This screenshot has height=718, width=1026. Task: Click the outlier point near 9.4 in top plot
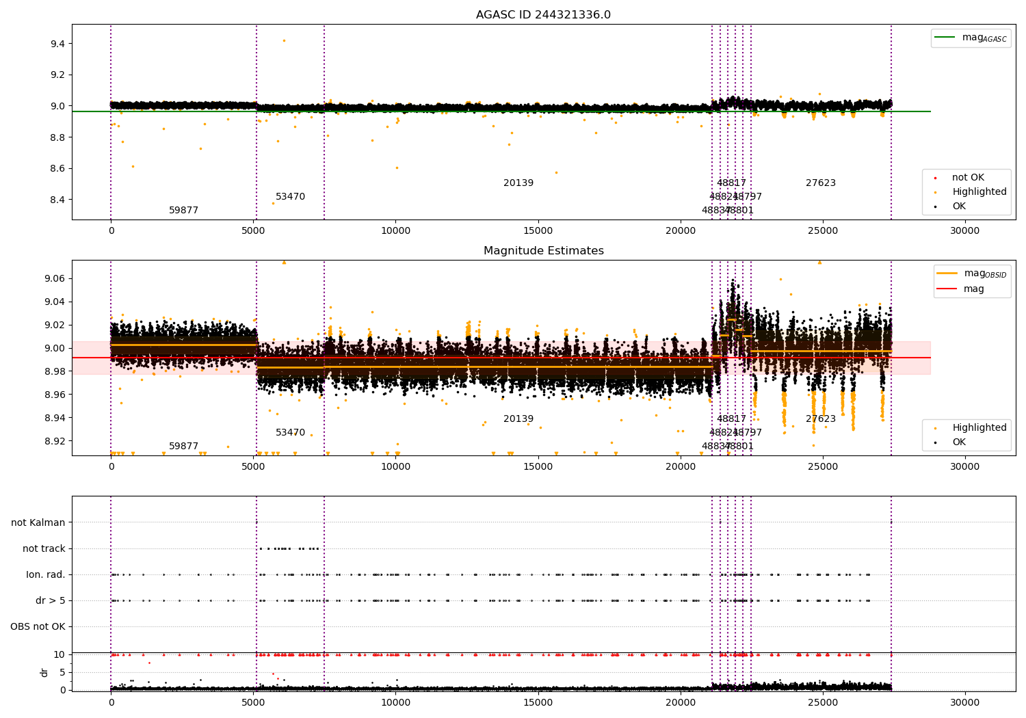(284, 40)
